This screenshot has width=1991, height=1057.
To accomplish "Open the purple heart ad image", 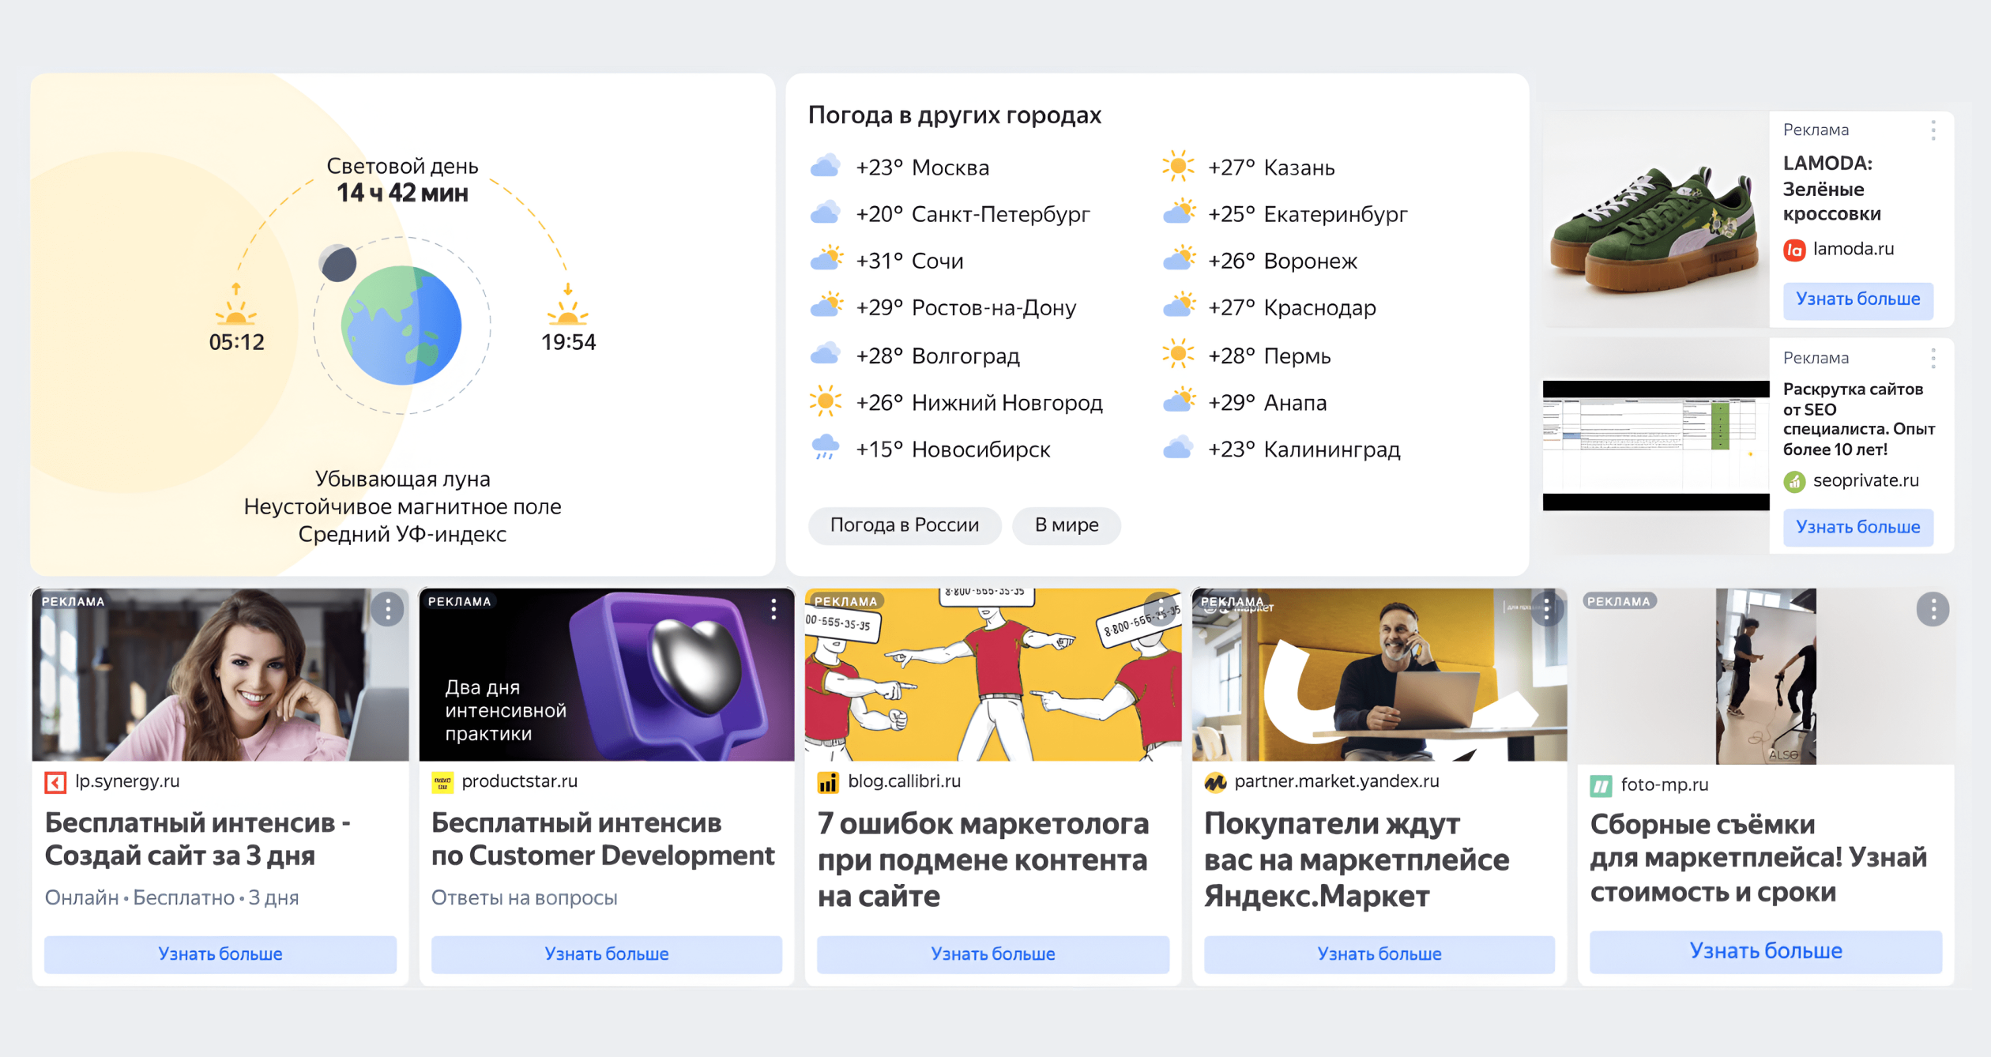I will coord(607,675).
